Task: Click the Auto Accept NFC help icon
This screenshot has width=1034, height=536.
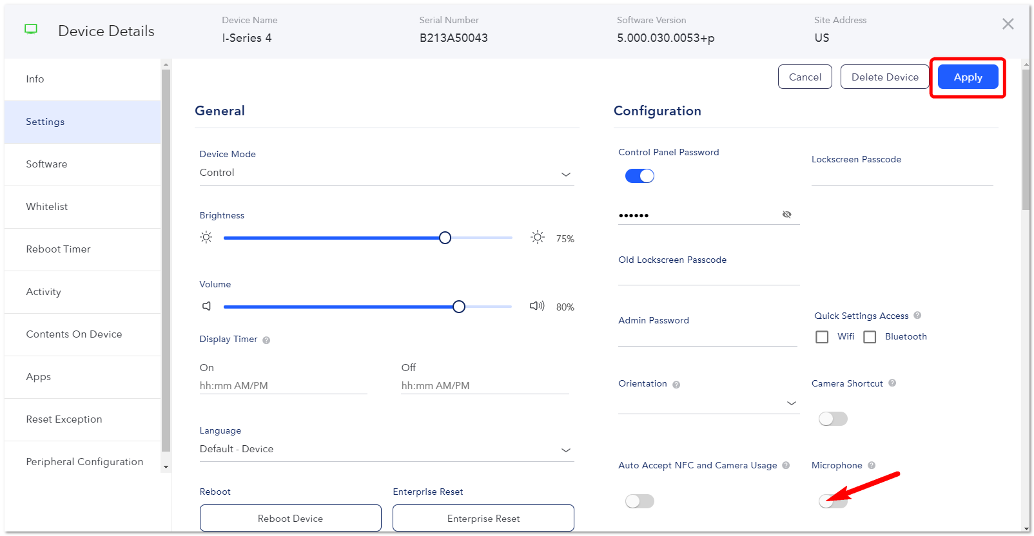Action: pos(786,465)
